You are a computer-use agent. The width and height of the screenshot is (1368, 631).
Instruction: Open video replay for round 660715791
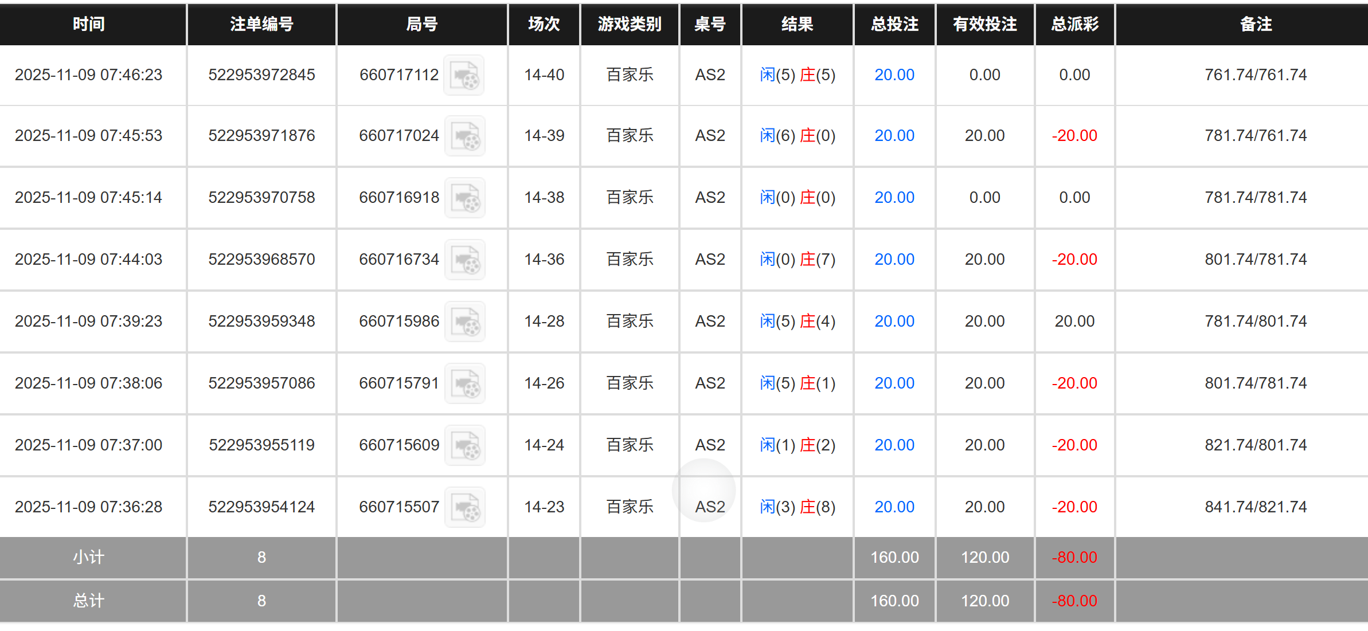pos(464,383)
